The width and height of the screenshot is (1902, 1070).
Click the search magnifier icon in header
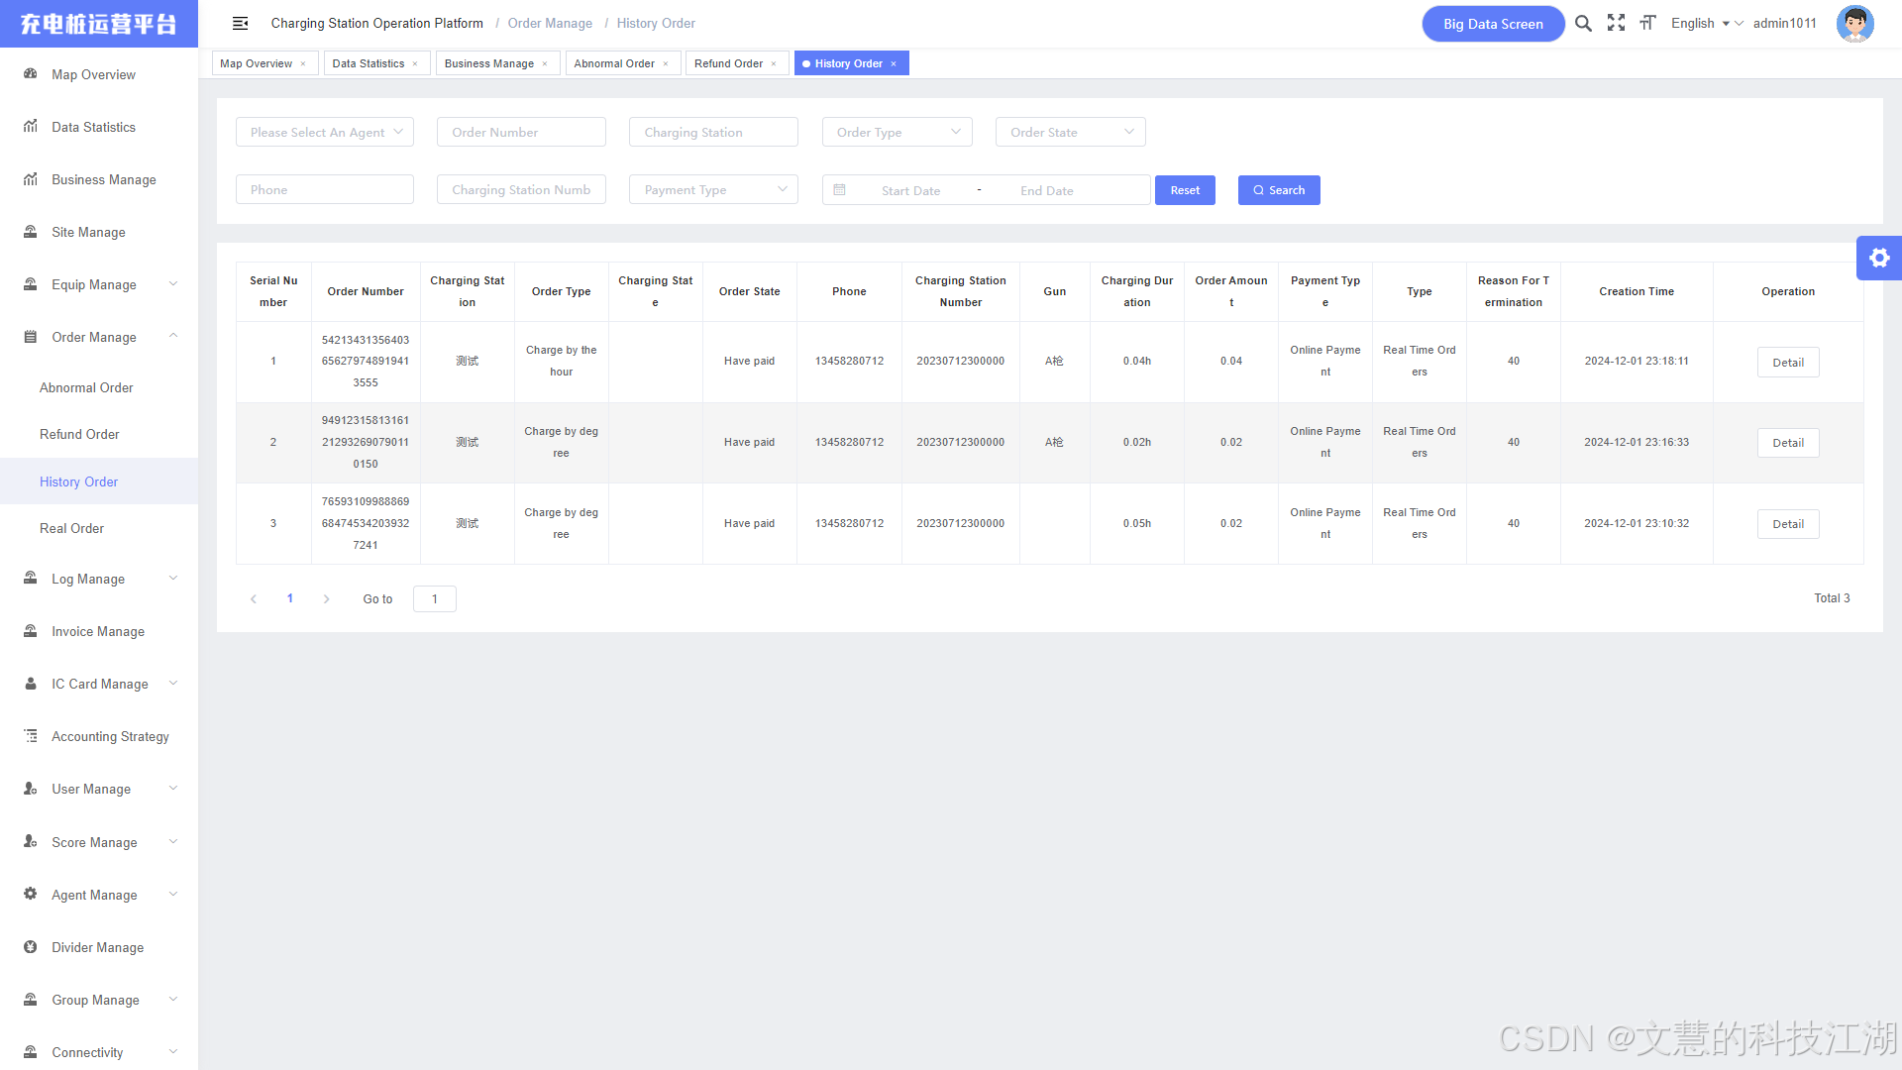(x=1583, y=23)
